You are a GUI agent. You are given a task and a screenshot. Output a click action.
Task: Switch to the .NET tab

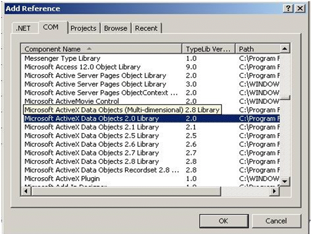(24, 28)
